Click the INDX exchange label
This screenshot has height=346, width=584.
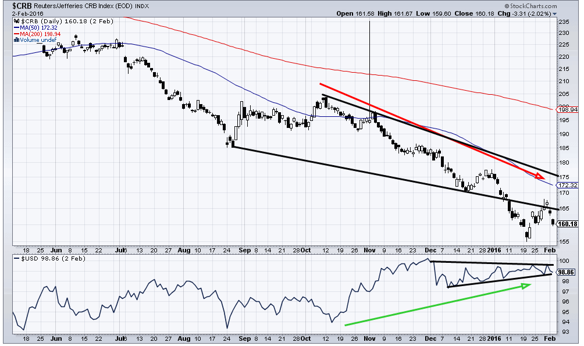[x=142, y=6]
